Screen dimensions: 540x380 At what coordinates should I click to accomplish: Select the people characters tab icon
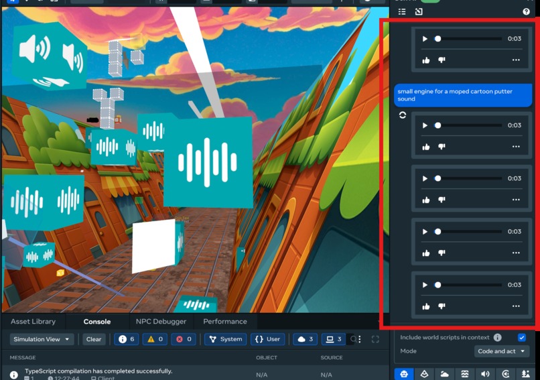[525, 374]
